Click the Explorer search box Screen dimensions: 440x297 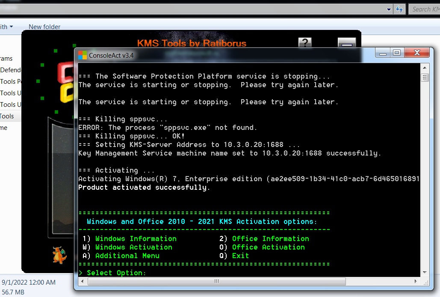pos(424,9)
